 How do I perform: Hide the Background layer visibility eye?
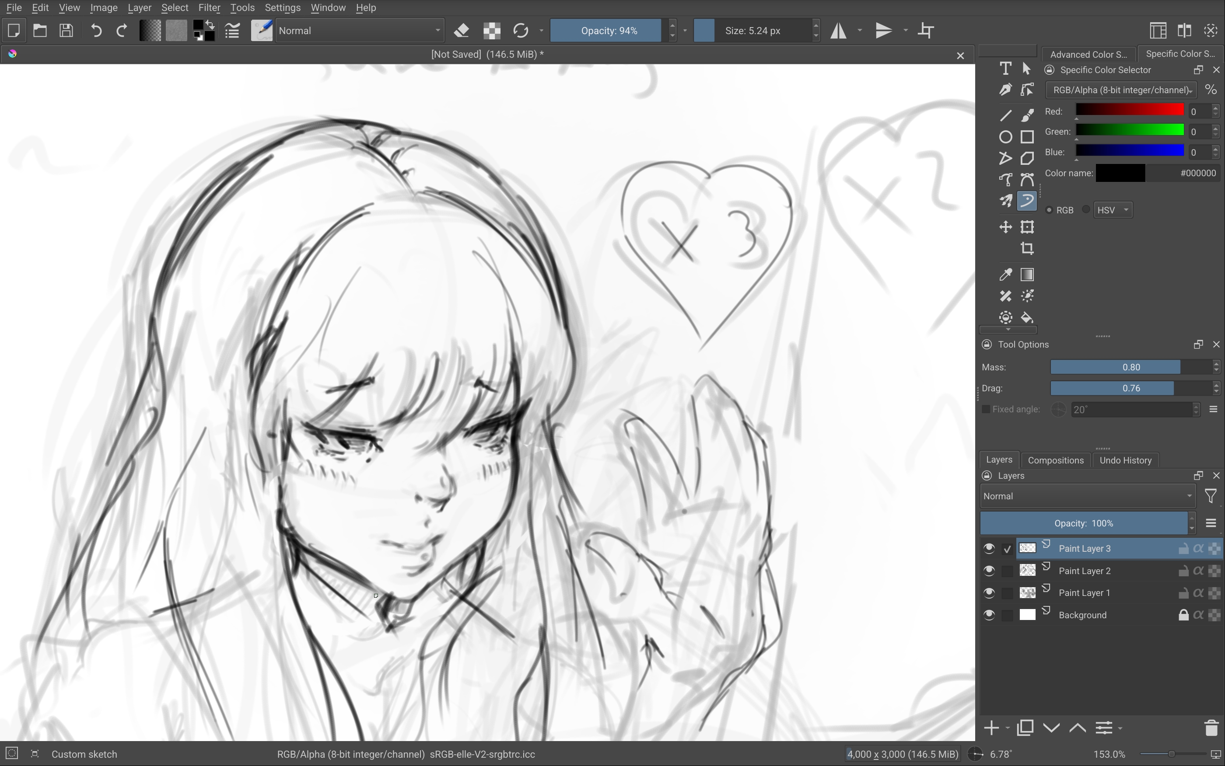[x=989, y=615]
